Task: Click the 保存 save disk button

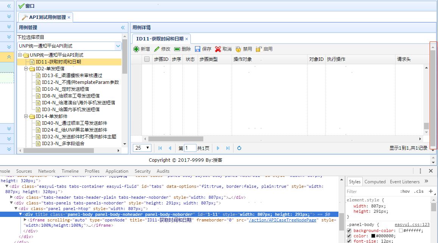Action: pyautogui.click(x=203, y=49)
